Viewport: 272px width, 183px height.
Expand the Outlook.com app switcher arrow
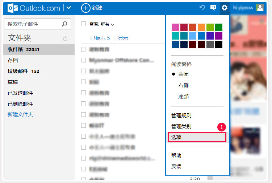[x=69, y=8]
